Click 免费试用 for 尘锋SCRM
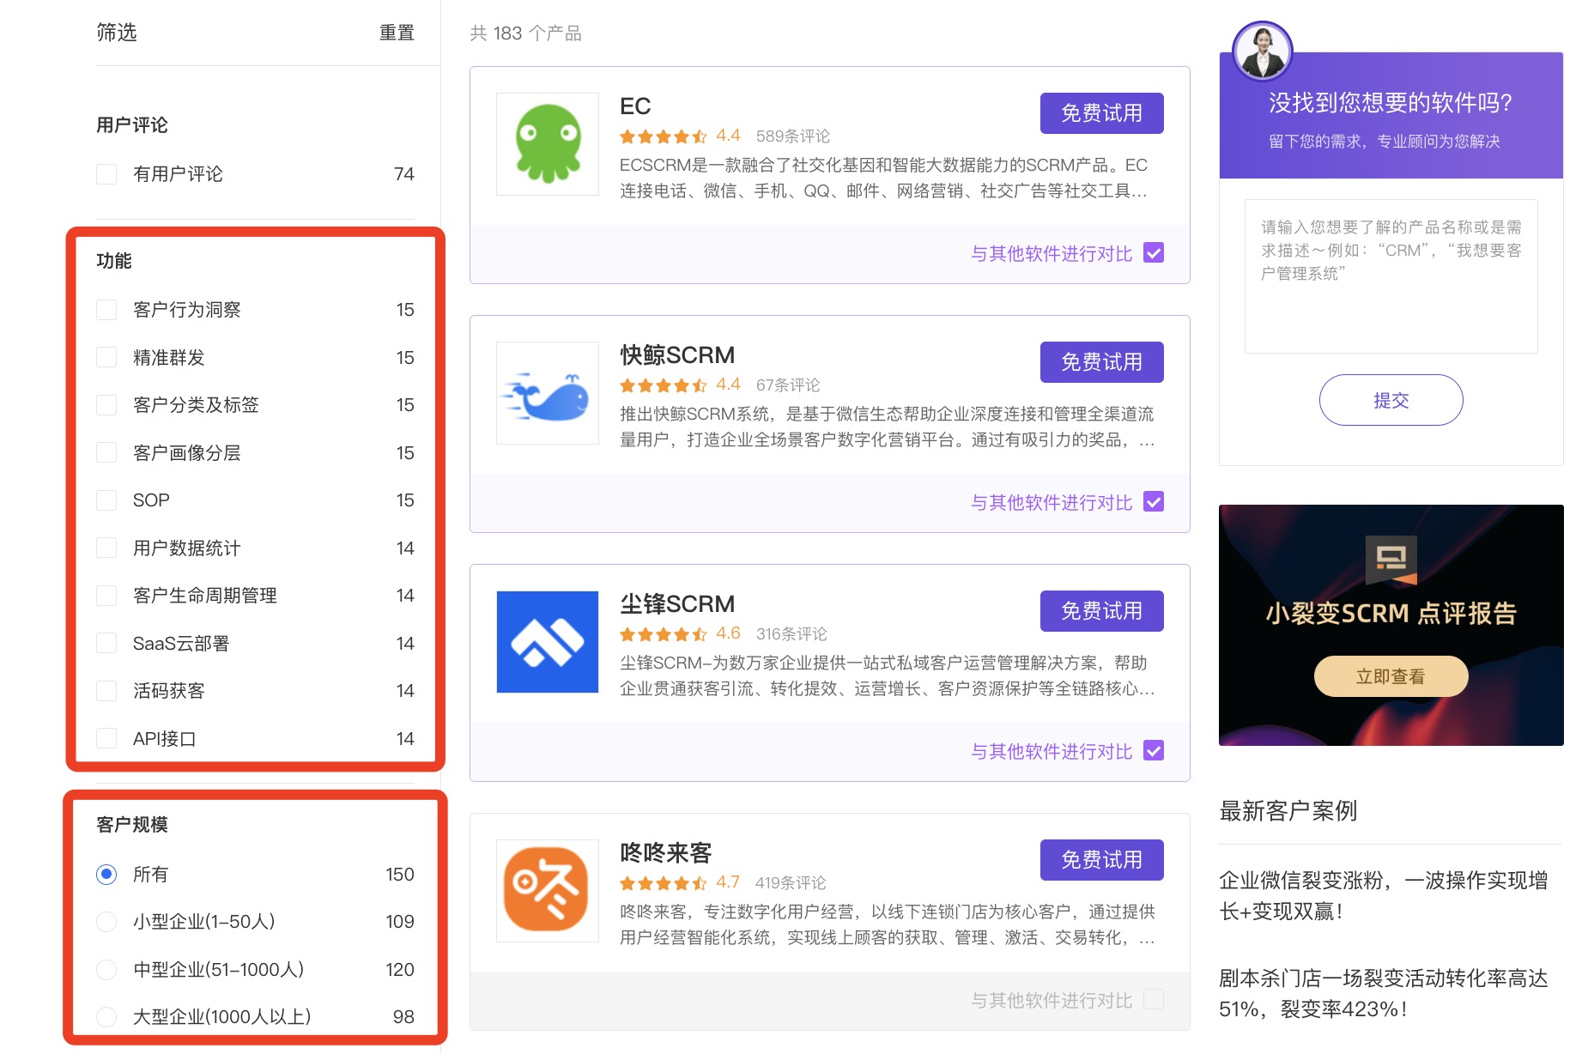This screenshot has height=1054, width=1588. [x=1101, y=611]
